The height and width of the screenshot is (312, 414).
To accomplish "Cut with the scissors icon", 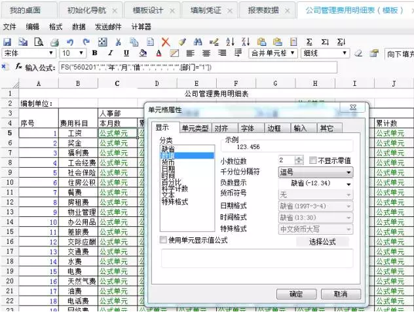I will click(118, 42).
